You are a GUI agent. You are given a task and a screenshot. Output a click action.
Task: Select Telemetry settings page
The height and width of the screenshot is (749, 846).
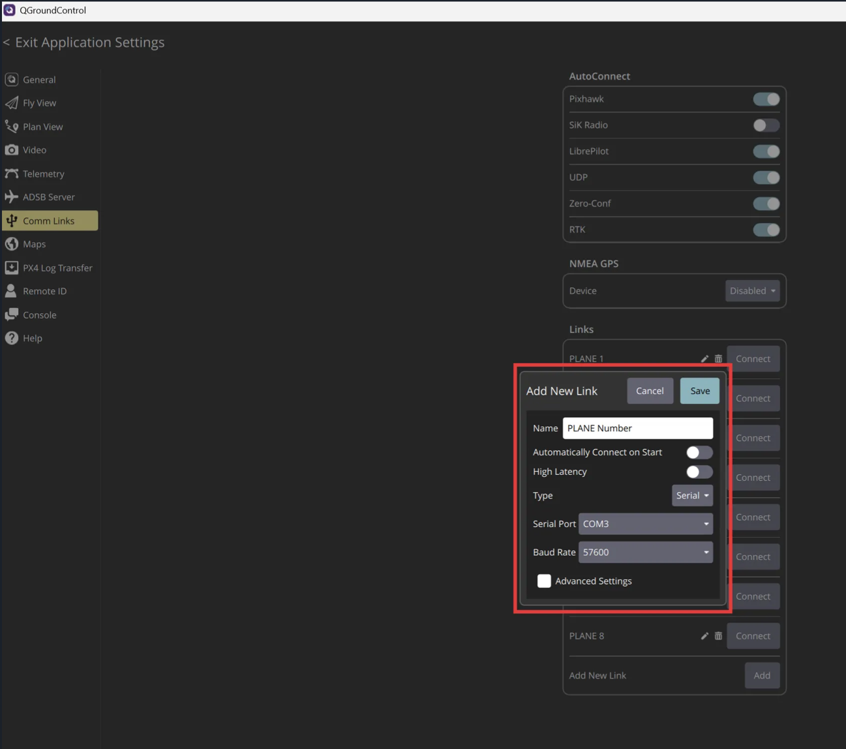50,174
